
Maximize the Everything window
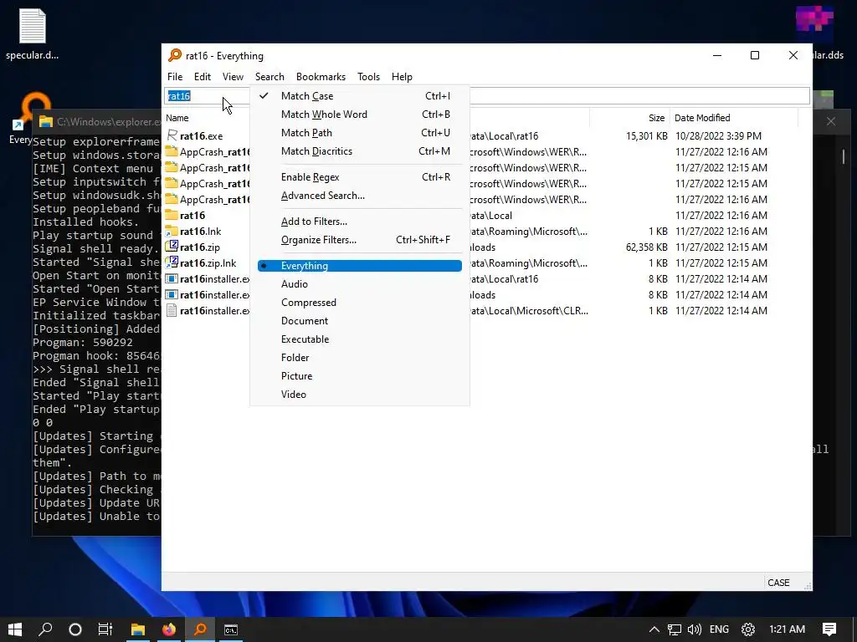click(755, 55)
